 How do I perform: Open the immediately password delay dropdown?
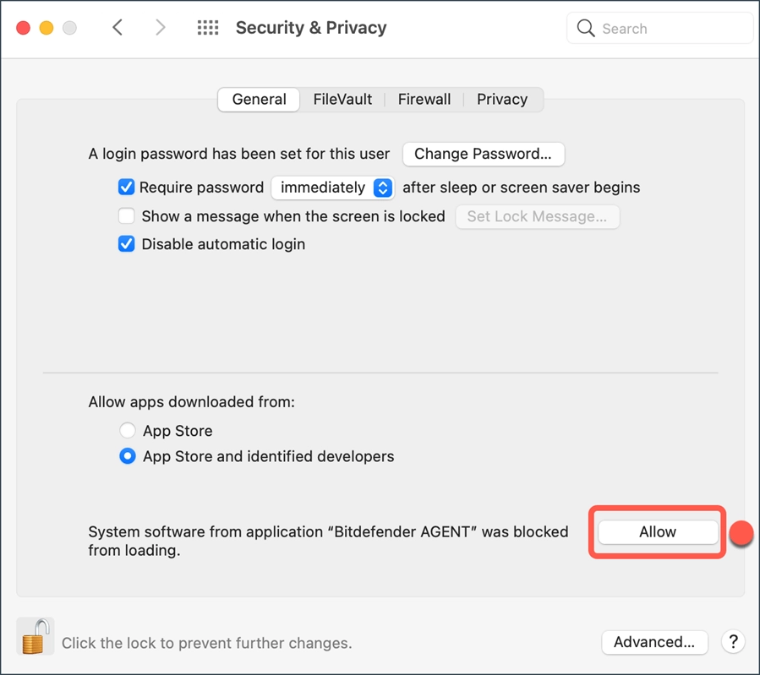[333, 188]
